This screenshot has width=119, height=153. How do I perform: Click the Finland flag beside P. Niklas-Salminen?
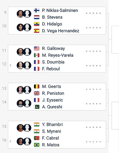37,10
